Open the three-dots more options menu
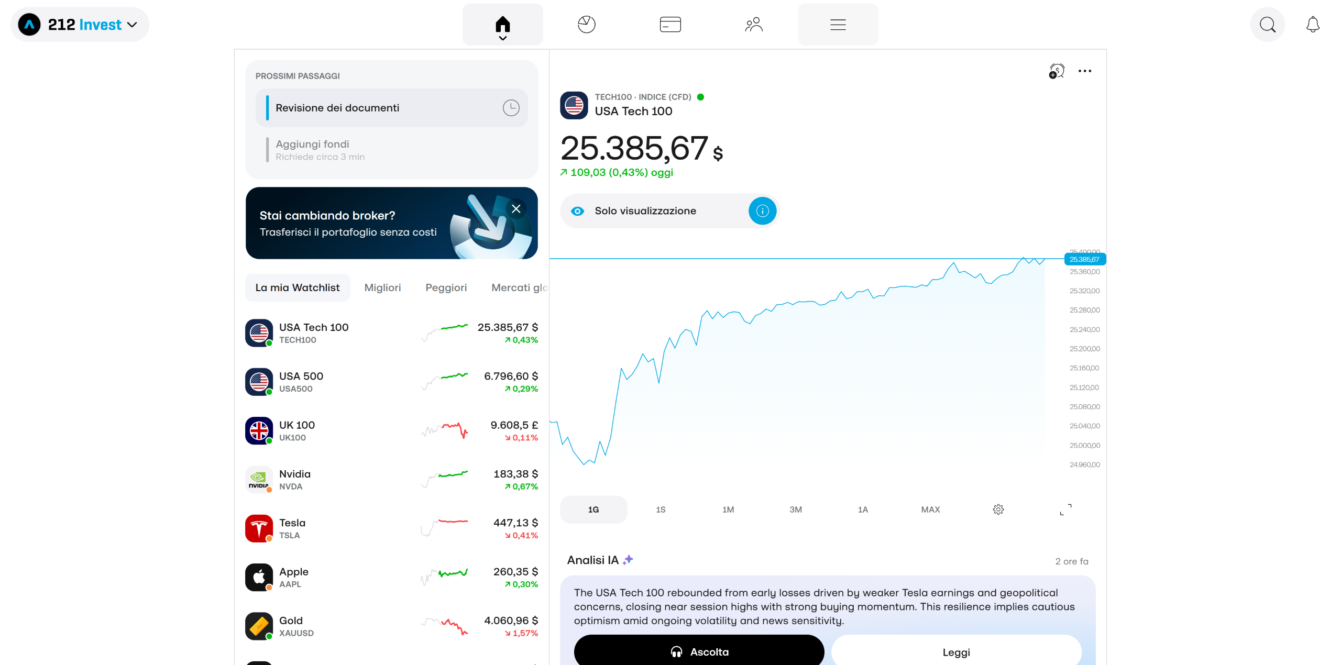The height and width of the screenshot is (665, 1341). (1085, 71)
